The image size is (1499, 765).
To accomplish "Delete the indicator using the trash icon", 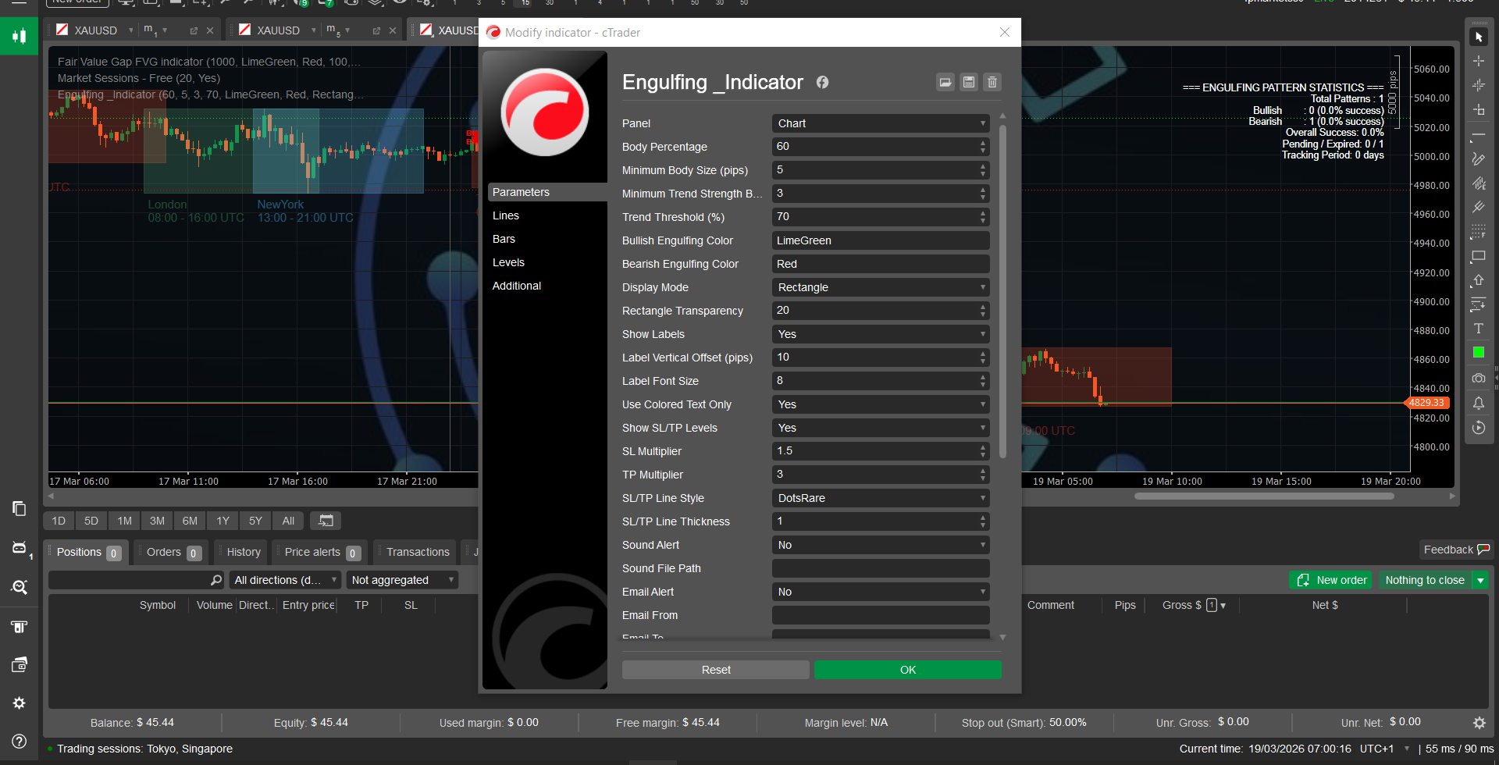I will click(992, 82).
